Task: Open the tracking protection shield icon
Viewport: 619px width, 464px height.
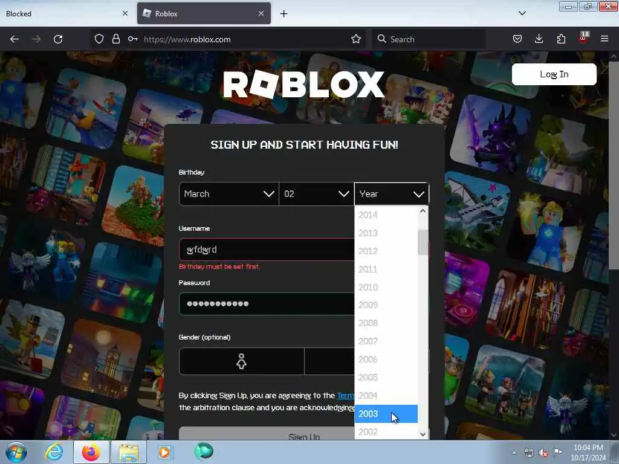Action: [99, 39]
